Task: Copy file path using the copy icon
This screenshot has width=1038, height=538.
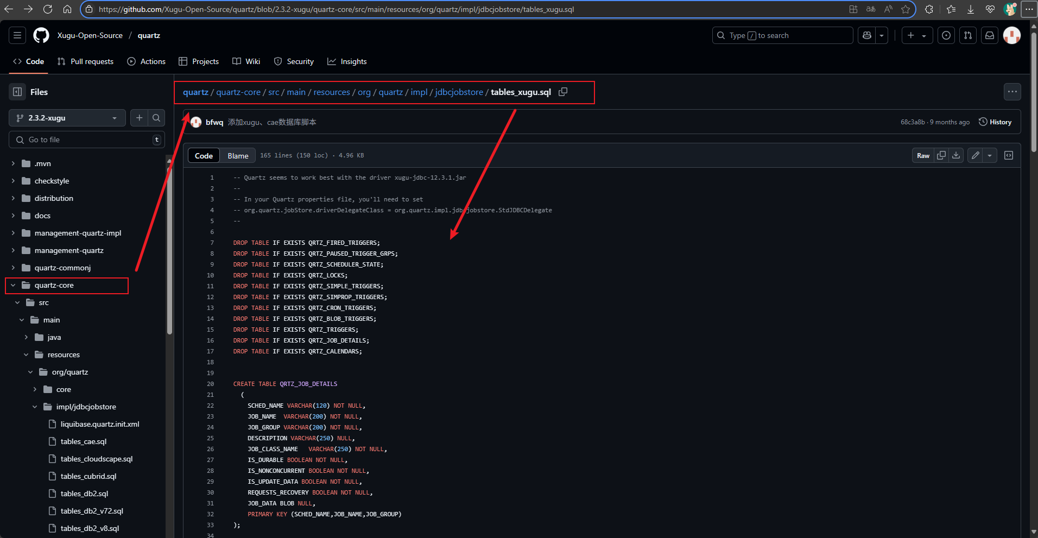Action: click(563, 92)
